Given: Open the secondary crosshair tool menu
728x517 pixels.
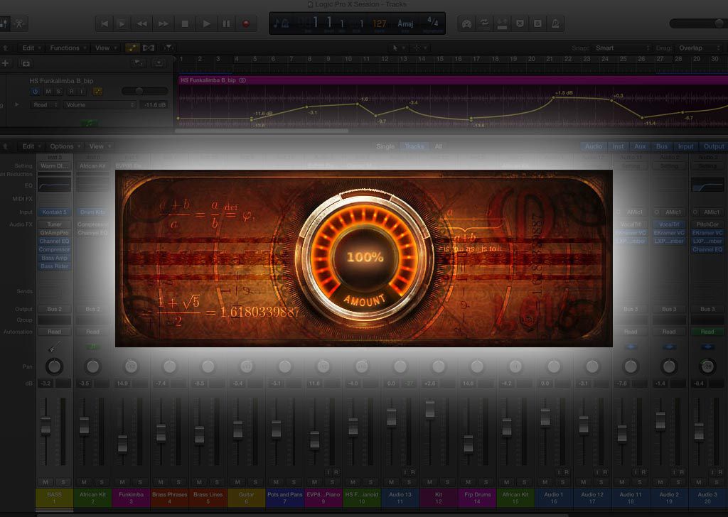Looking at the screenshot, I should tap(419, 48).
